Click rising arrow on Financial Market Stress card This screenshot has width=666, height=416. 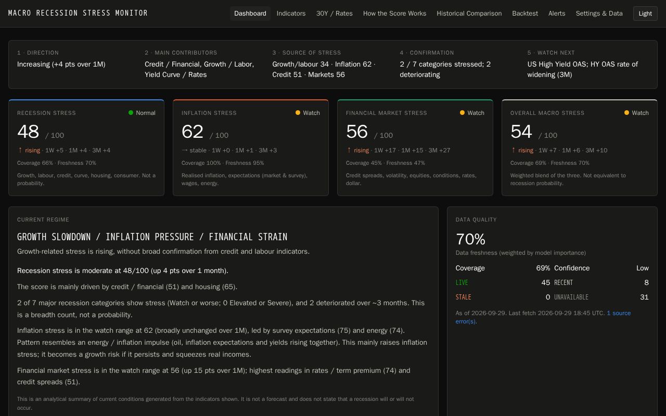click(349, 150)
